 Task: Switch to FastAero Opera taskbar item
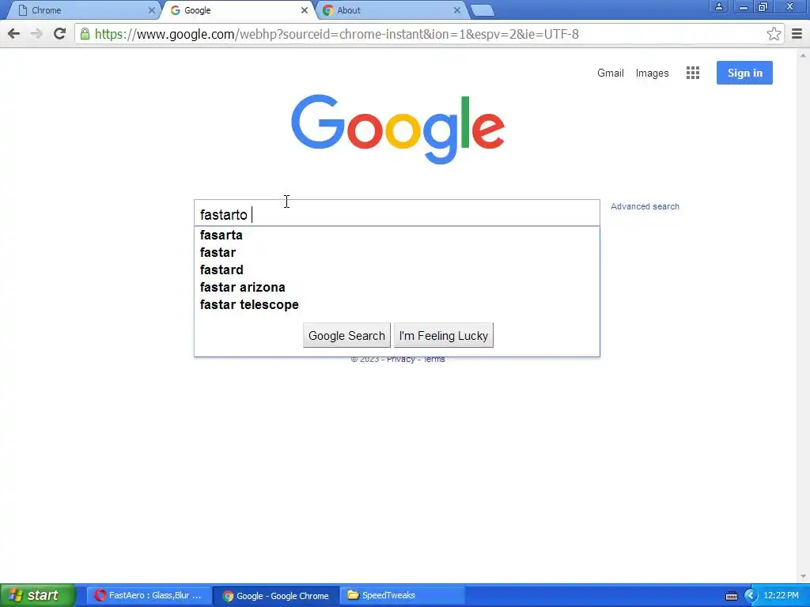[149, 596]
